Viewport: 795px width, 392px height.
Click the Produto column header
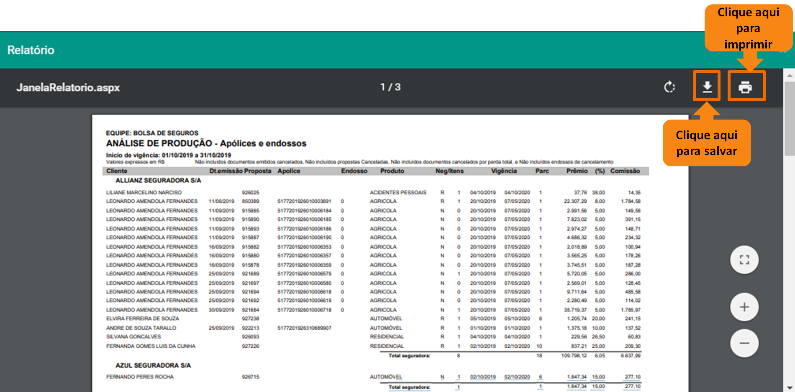[392, 171]
